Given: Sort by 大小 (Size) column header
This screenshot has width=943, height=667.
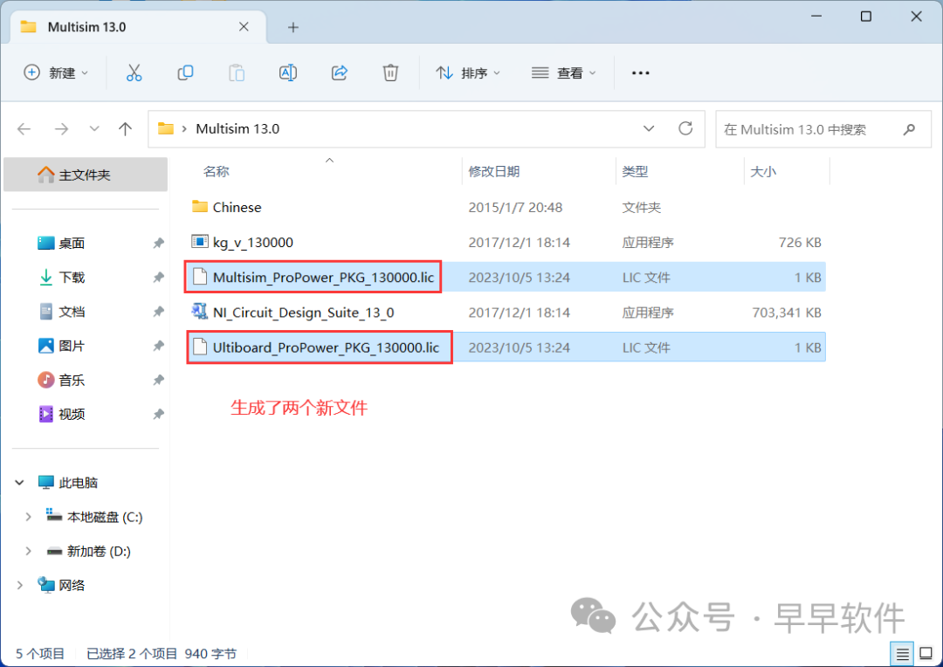Looking at the screenshot, I should [x=764, y=171].
